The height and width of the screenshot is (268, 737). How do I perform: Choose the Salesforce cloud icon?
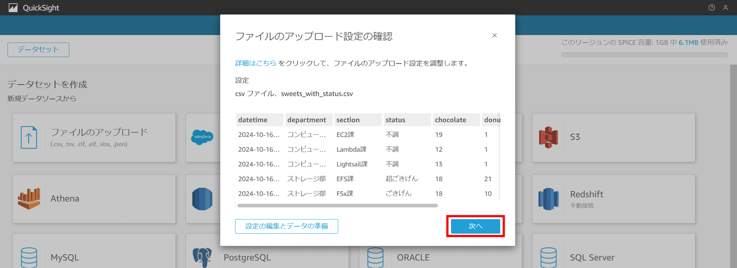pyautogui.click(x=202, y=137)
